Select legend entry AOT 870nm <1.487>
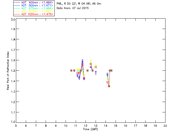 33,11
